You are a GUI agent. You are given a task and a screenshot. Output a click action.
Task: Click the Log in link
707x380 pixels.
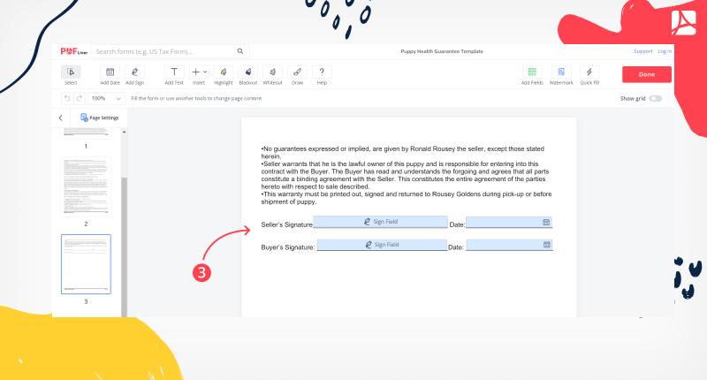point(664,51)
